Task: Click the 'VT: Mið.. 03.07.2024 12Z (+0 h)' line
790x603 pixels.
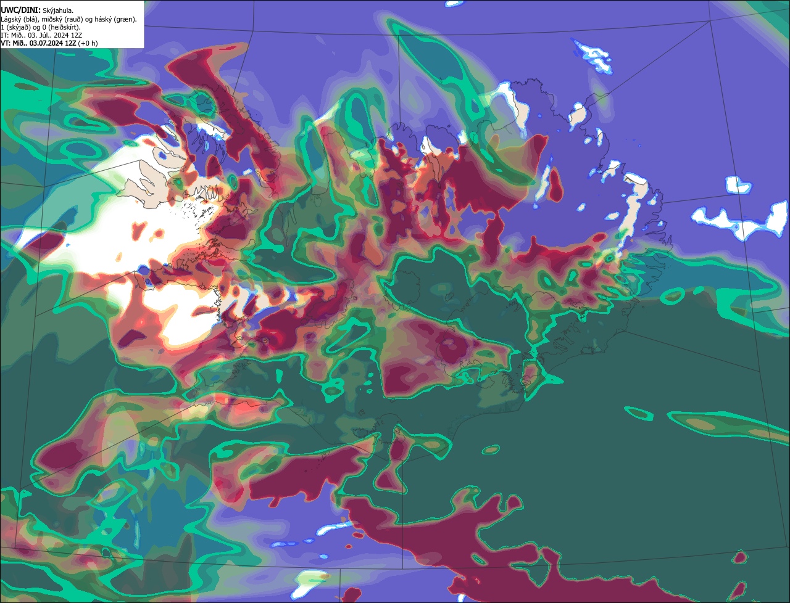Action: pos(49,43)
